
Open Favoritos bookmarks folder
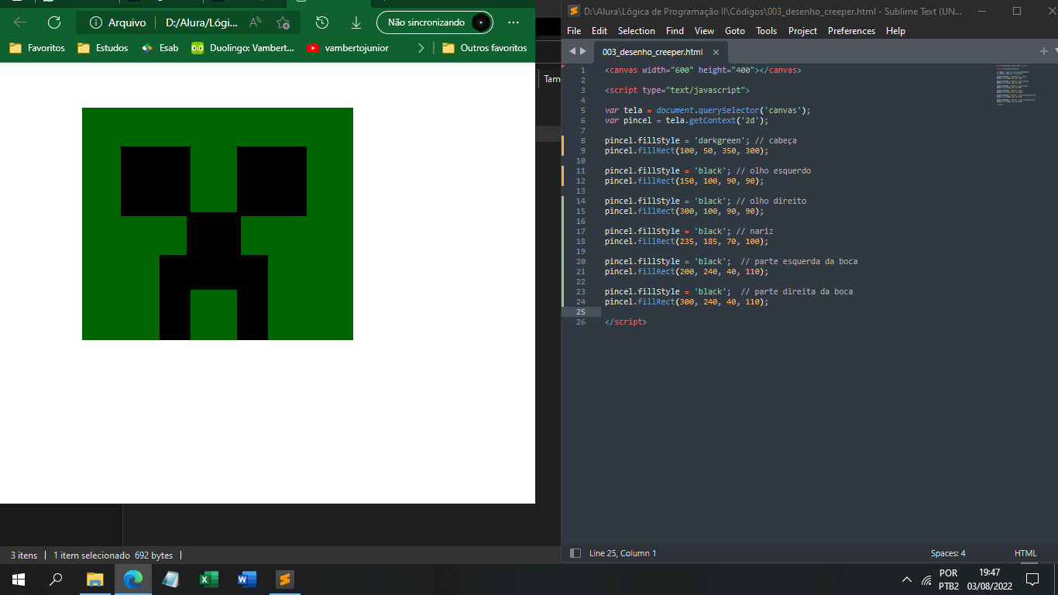37,48
